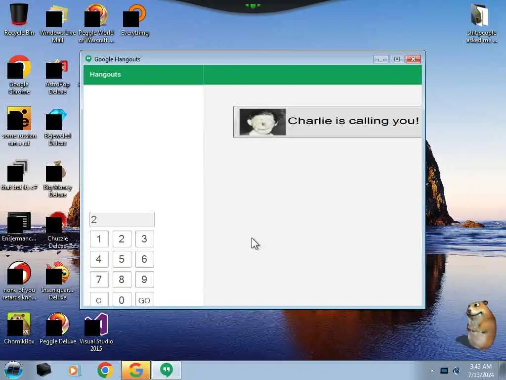This screenshot has height=380, width=506.
Task: Launch Google Chrome from desktop icon
Action: pos(19,75)
